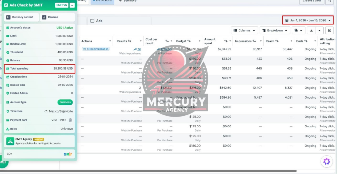Click the 1 recommendation pill
Screen dimensions: 337x174
(x=96, y=49)
